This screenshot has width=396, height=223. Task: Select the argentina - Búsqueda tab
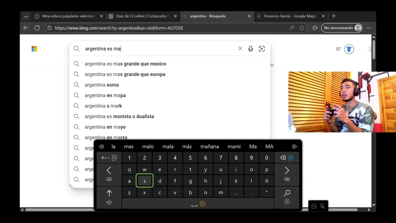click(217, 16)
